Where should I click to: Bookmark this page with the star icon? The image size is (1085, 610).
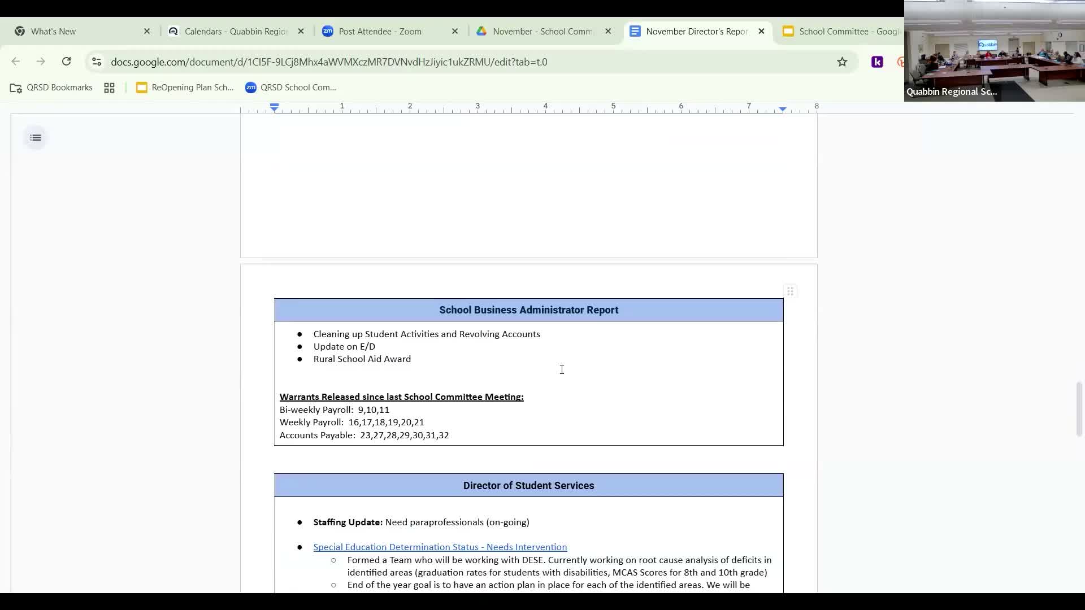coord(842,62)
